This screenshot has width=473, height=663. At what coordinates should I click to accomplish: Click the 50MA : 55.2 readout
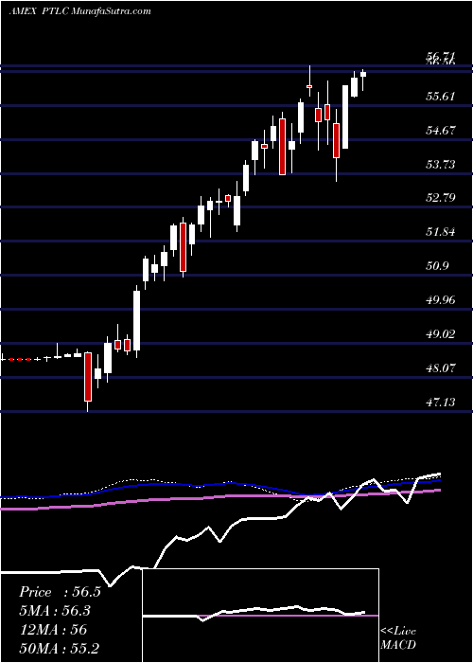point(59,648)
